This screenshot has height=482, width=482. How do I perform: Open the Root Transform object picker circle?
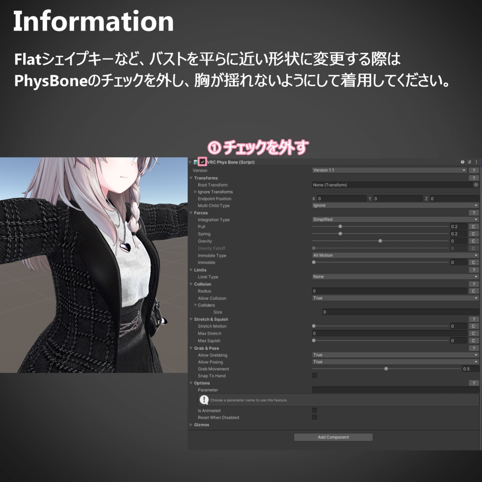tap(476, 185)
